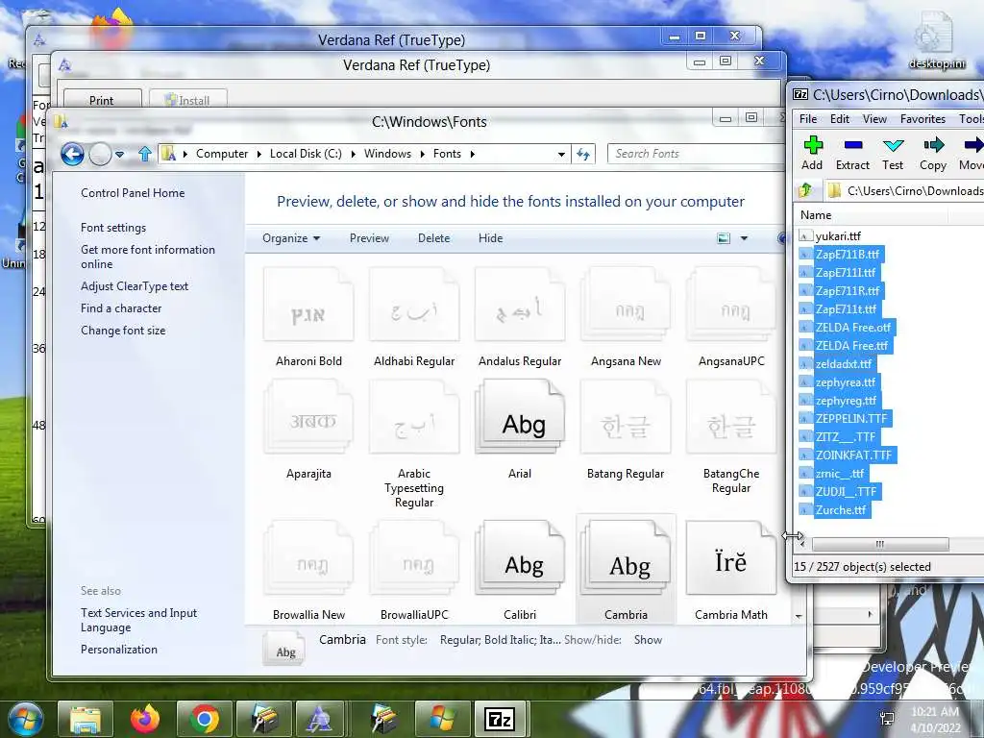Open Change font size link
The image size is (984, 738).
click(123, 331)
